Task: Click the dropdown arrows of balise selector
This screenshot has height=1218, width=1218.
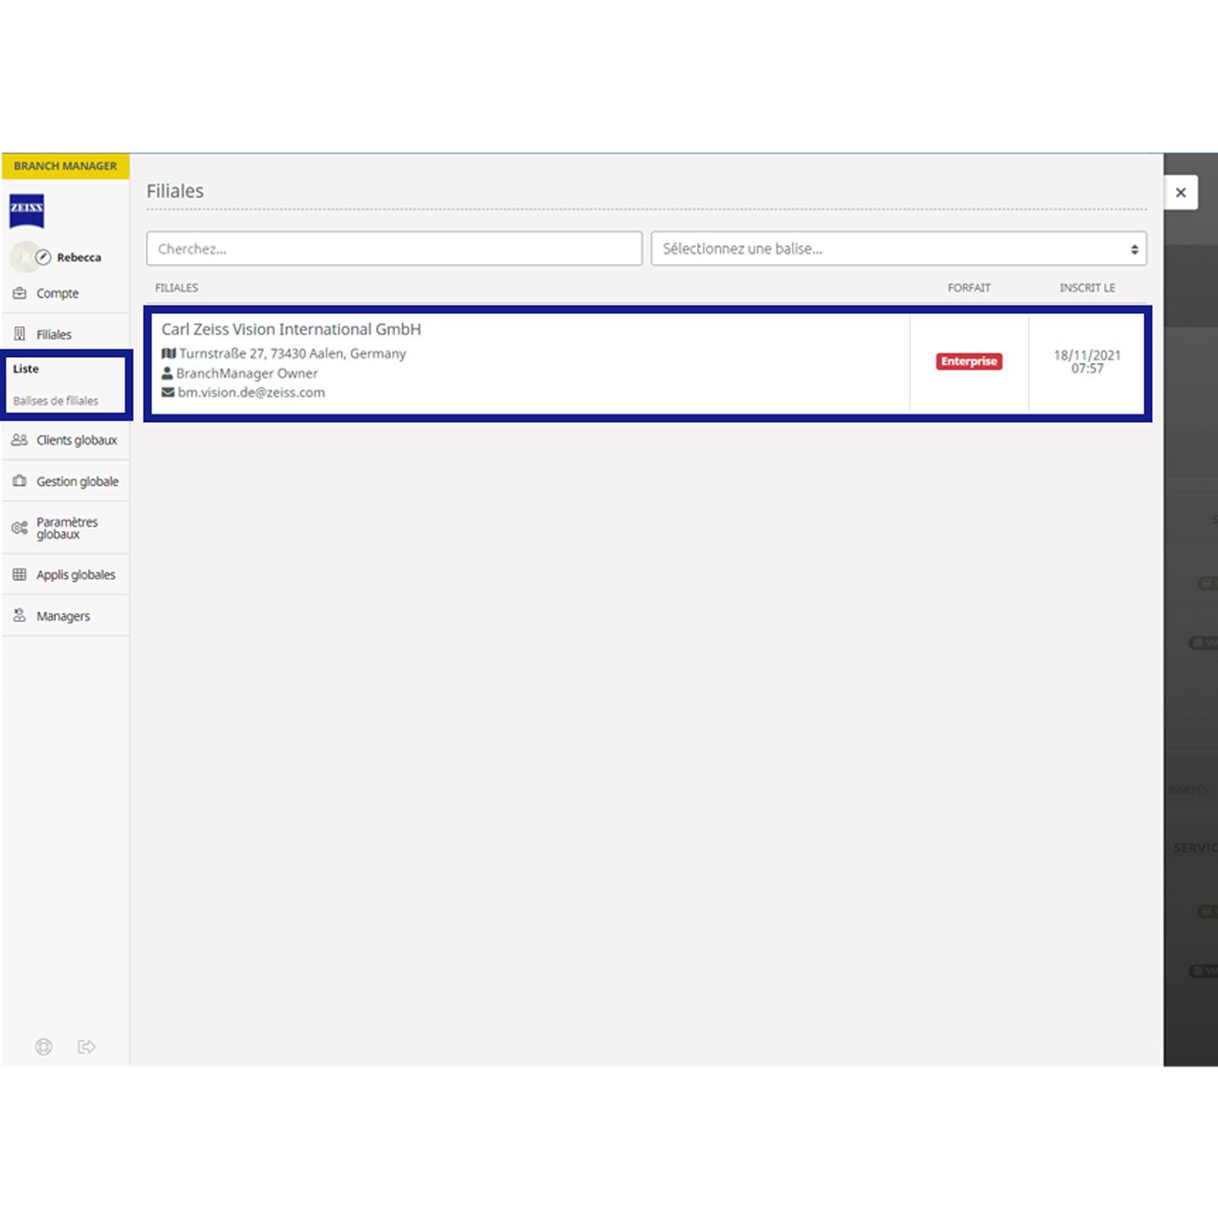Action: click(x=1134, y=250)
